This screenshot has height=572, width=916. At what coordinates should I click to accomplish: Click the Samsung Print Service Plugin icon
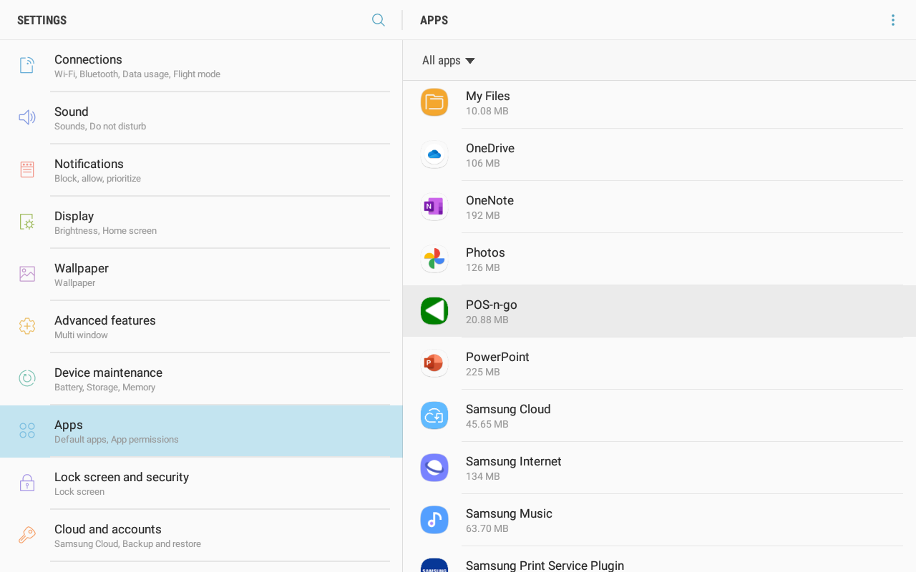coord(434,565)
